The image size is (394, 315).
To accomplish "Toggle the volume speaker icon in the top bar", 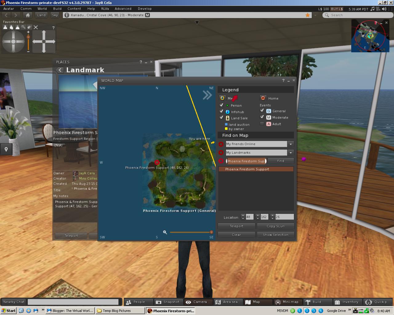I will (x=384, y=9).
